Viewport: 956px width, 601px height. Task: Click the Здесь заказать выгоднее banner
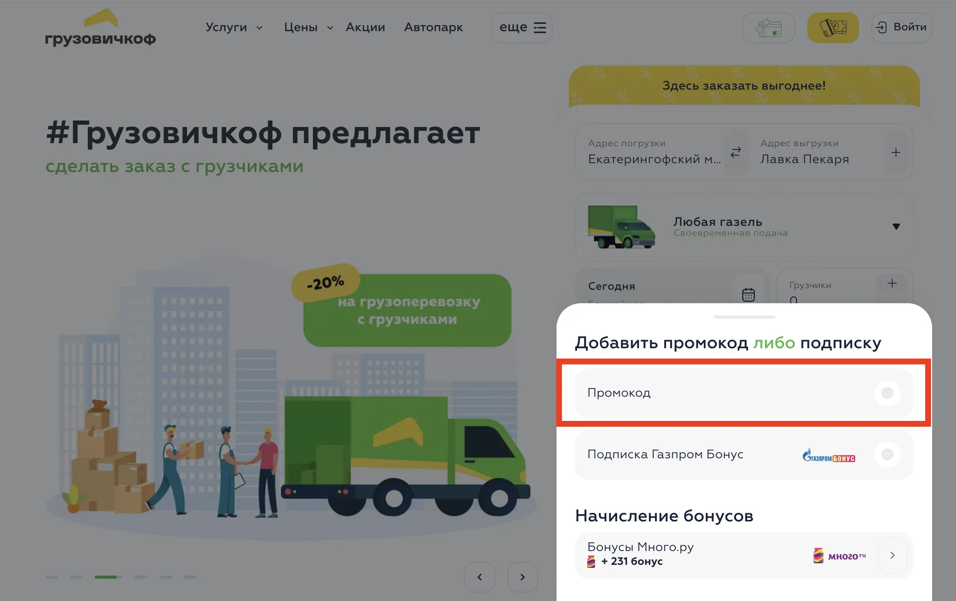coord(744,86)
